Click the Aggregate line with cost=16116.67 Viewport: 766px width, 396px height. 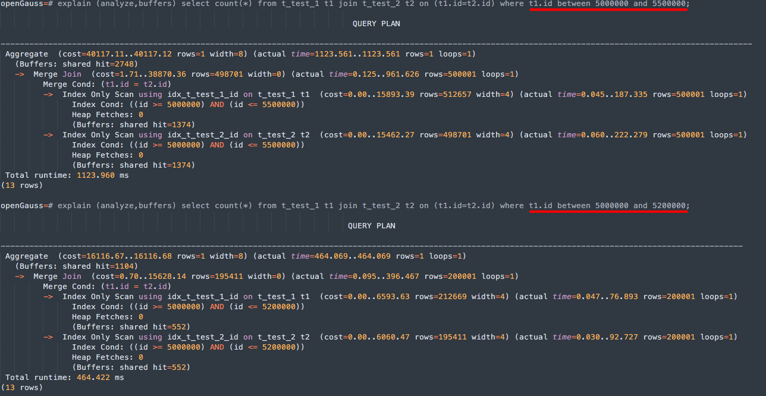point(236,256)
